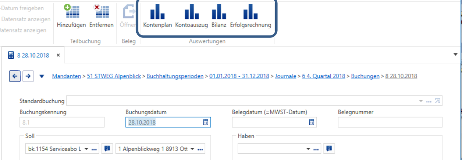
Task: Go to 6 4. Quartal 2018 breadcrumb
Action: 324,76
